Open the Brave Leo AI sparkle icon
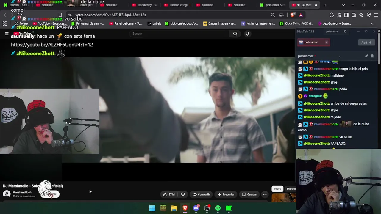 [x=361, y=15]
